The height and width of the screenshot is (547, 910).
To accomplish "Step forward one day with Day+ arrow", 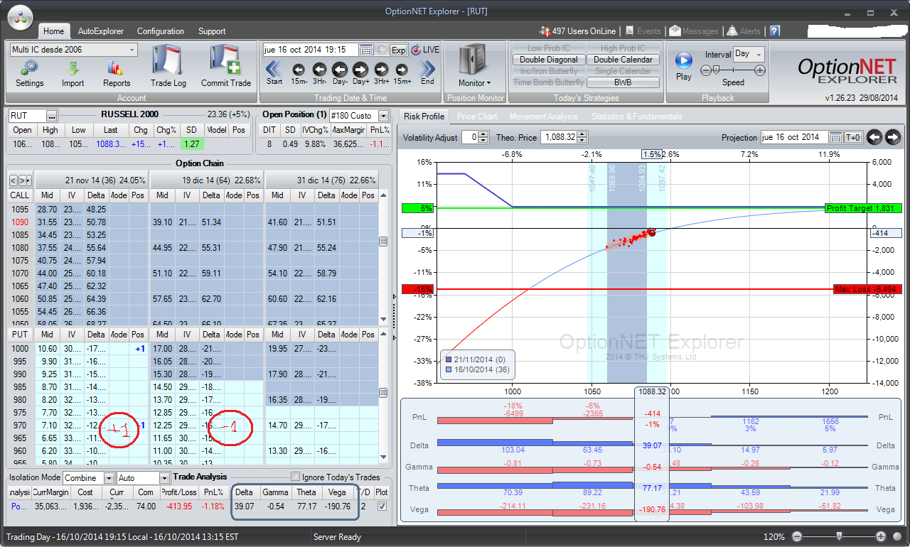I will tap(360, 69).
